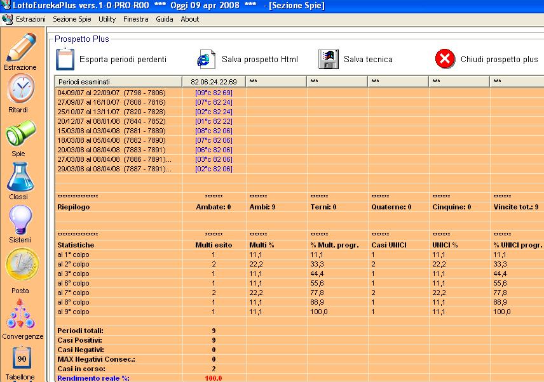544x382 pixels.
Task: Click the Ambate: 0 summary cell
Action: point(214,207)
